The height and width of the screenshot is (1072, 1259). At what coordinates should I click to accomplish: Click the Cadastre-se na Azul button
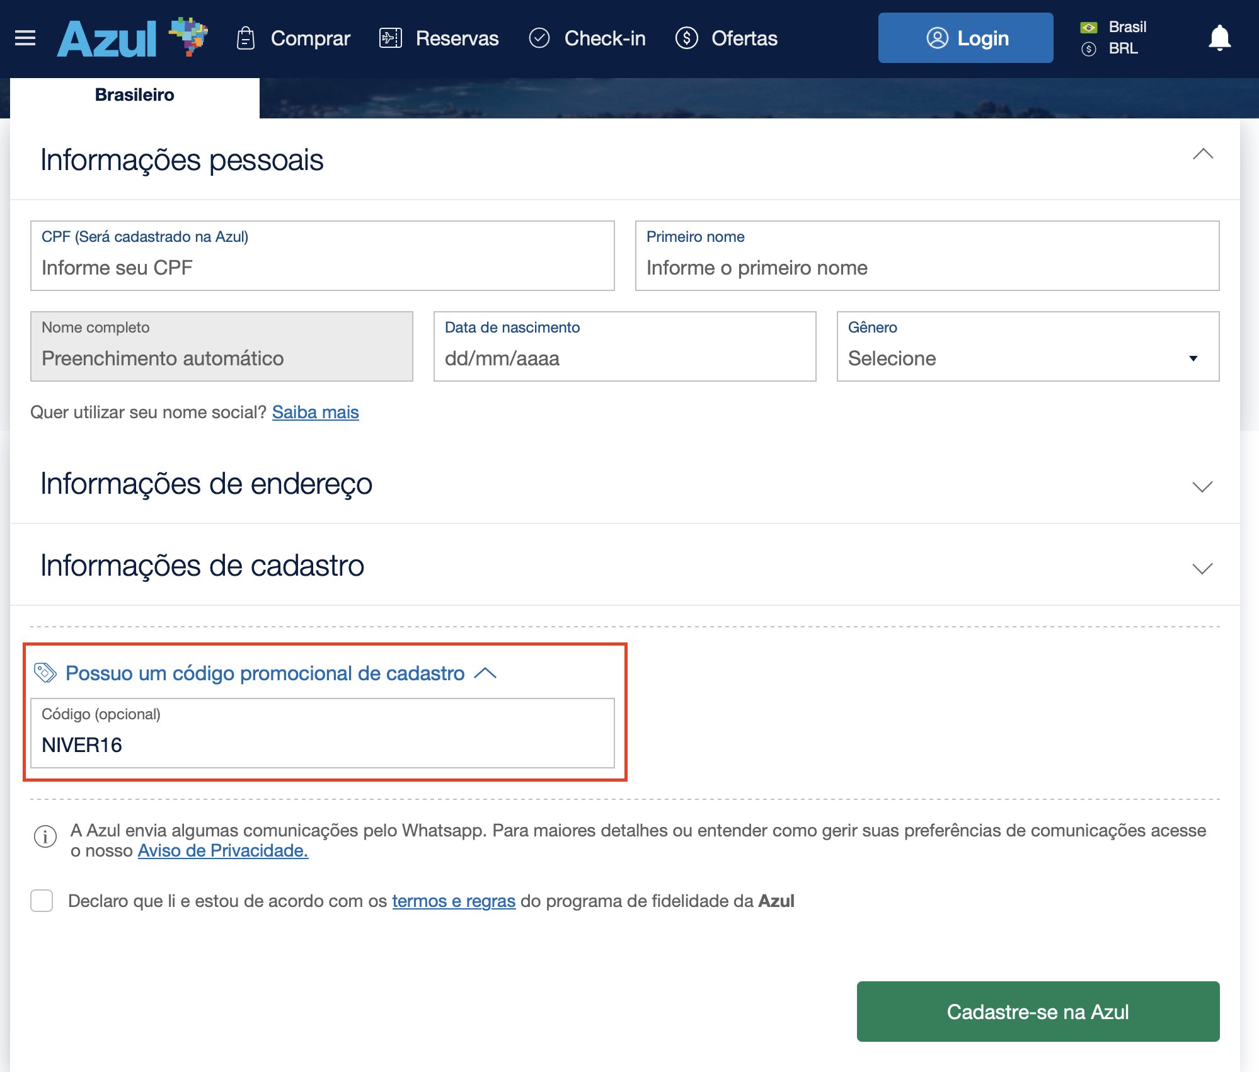[x=1038, y=1012]
